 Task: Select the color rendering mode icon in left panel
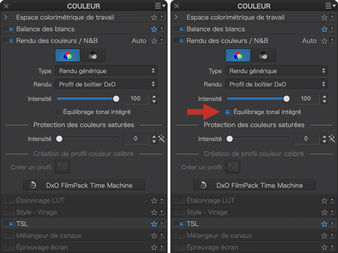tap(68, 56)
